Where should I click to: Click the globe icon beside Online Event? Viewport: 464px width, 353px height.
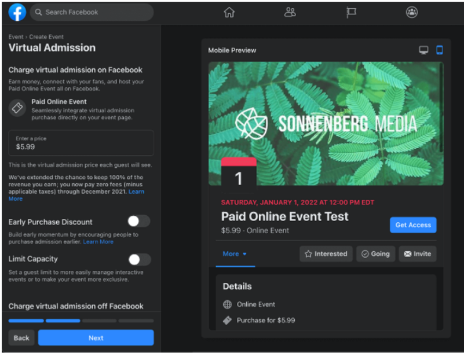[x=227, y=304]
